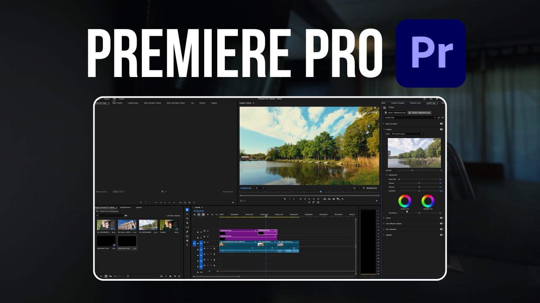This screenshot has width=540, height=303.
Task: Expand the Vignette section
Action: click(384, 235)
